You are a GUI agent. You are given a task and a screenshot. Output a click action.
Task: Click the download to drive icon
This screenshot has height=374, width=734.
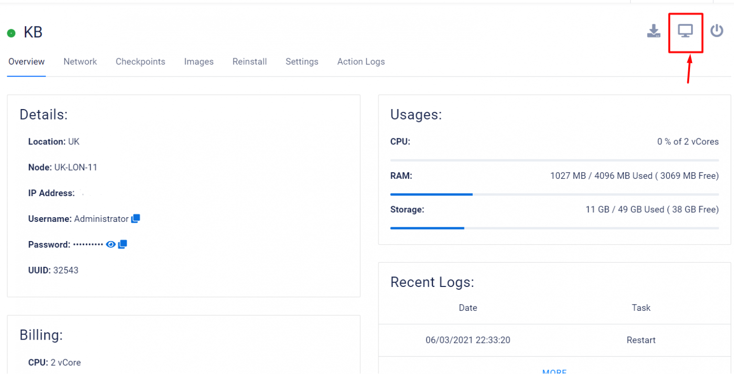coord(653,32)
